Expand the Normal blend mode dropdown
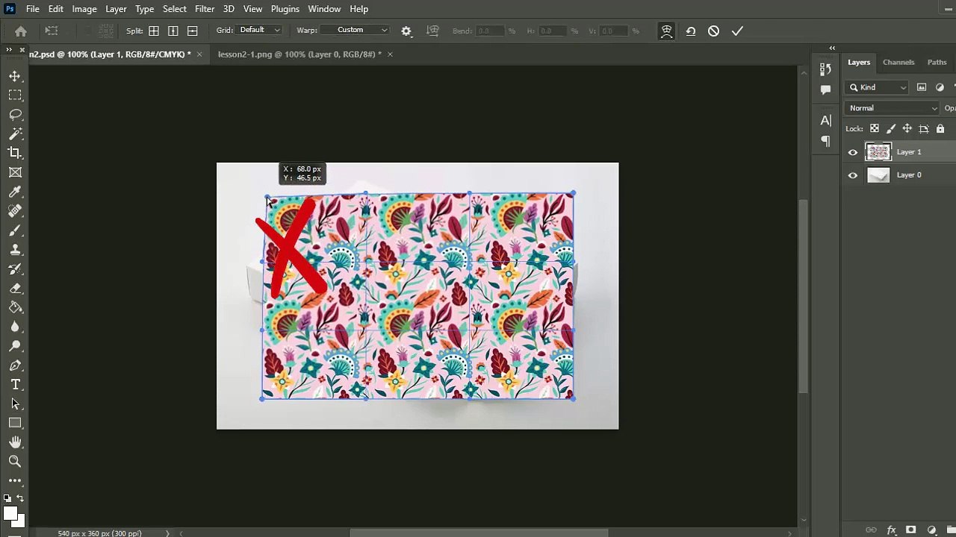 (893, 108)
